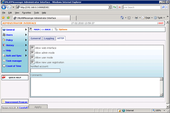Select the ONLANMessenger Administrator Interface browser tab
The width and height of the screenshot is (170, 113).
(42, 18)
